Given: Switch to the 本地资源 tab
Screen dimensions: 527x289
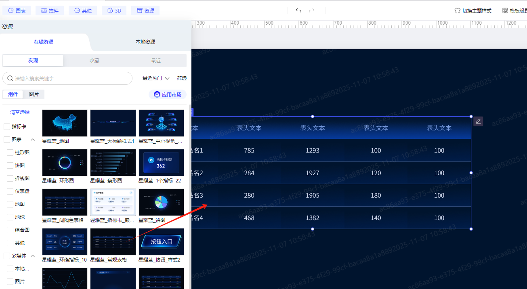Looking at the screenshot, I should 145,42.
